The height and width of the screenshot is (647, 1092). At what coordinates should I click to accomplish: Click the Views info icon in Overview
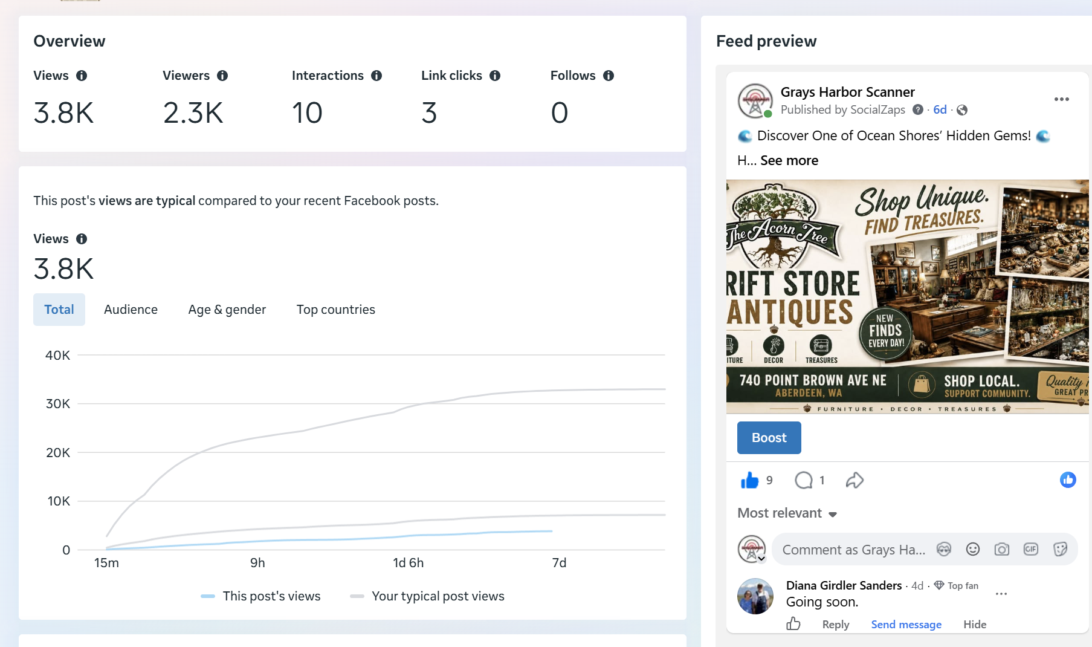[82, 76]
